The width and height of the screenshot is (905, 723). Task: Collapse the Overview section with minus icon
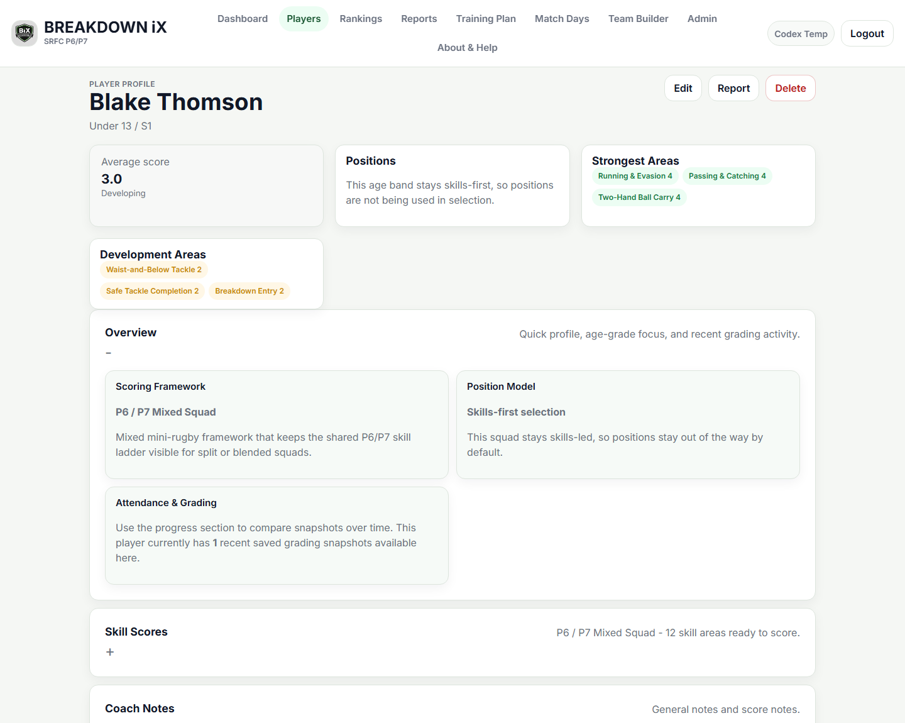(109, 353)
